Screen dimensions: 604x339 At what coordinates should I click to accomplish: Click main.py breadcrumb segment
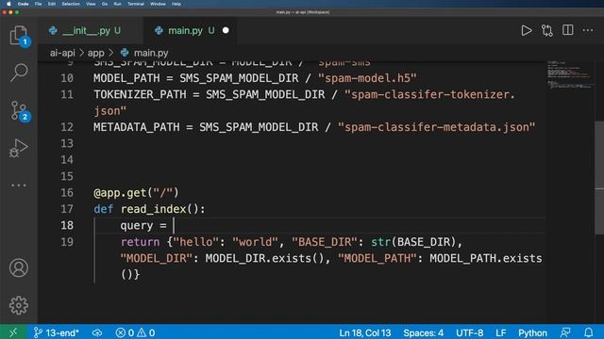(144, 53)
